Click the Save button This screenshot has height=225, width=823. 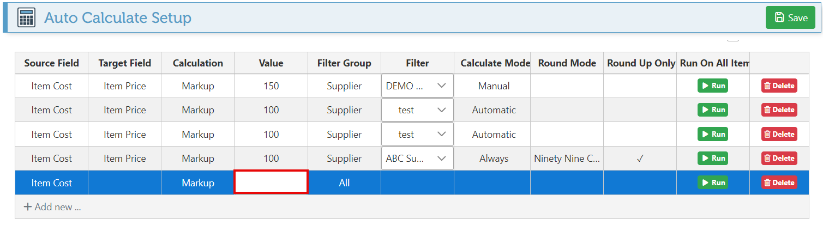coord(790,18)
